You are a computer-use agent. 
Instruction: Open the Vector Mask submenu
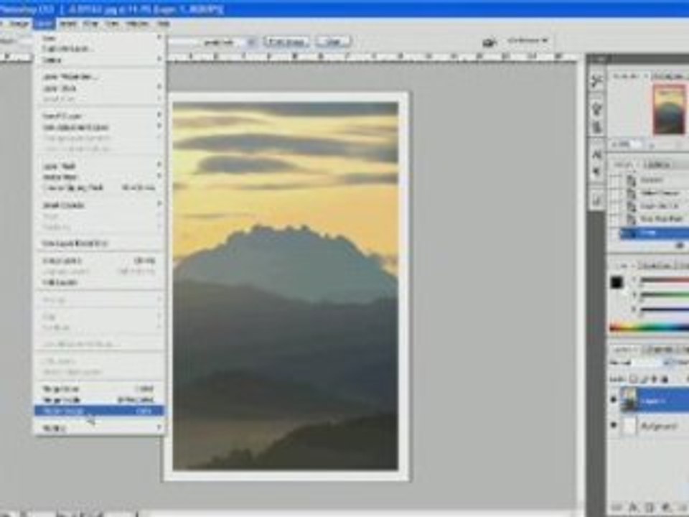[99, 177]
